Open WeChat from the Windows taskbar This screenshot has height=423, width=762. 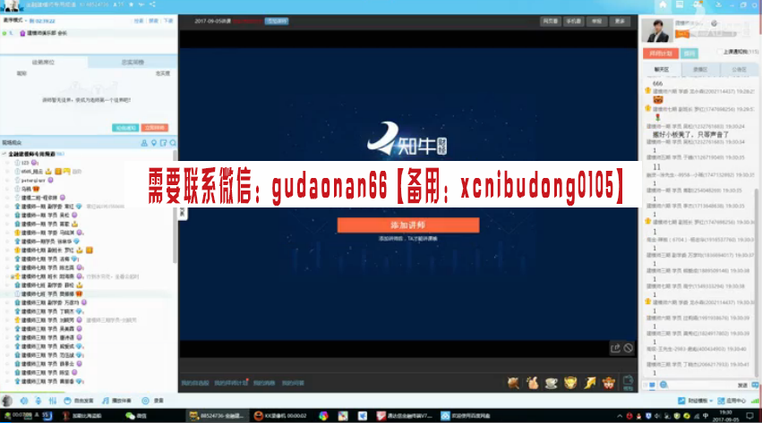tap(135, 416)
